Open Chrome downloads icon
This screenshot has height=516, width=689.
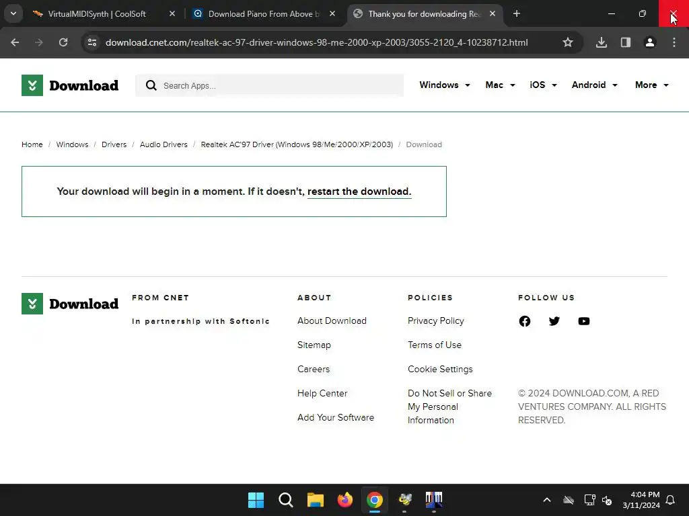point(602,42)
